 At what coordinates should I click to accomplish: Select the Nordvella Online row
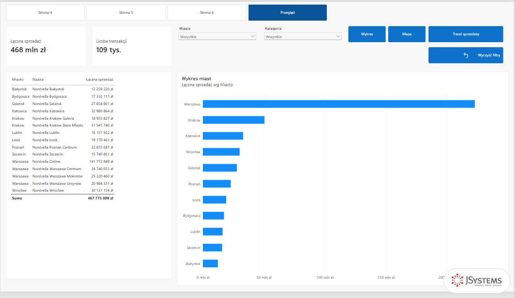62,161
